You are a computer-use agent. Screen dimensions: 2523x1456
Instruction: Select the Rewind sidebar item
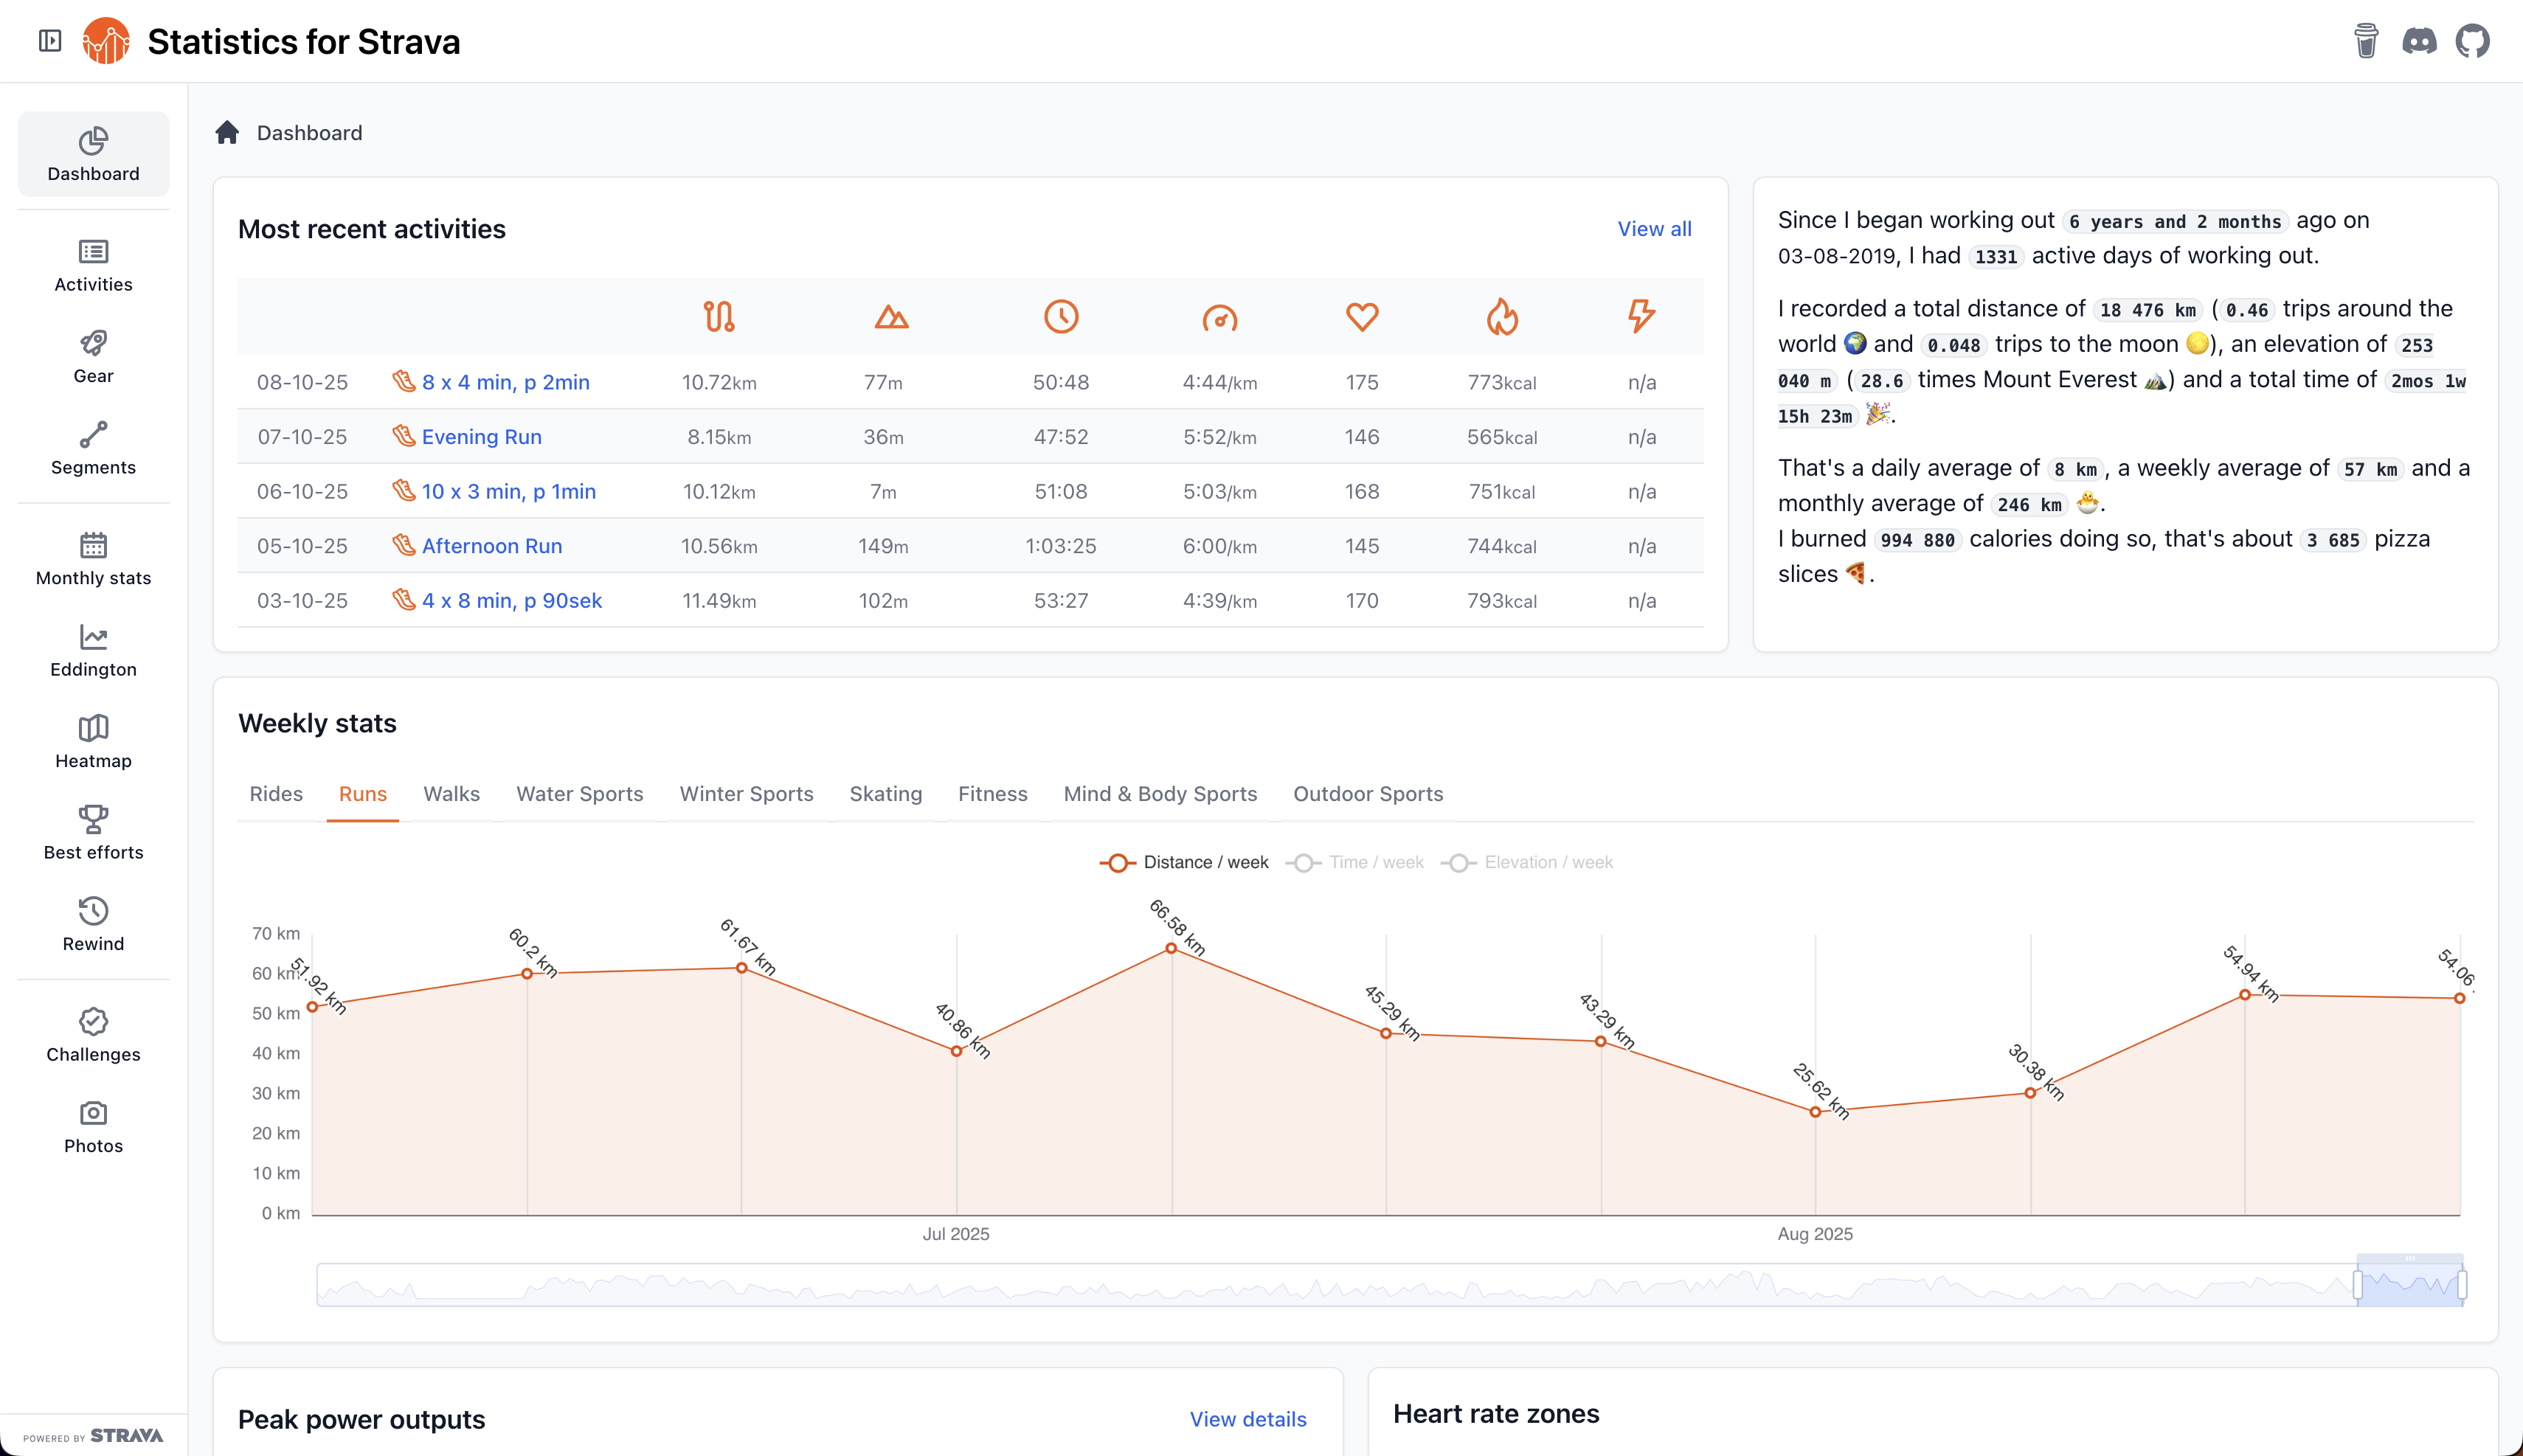pos(93,924)
